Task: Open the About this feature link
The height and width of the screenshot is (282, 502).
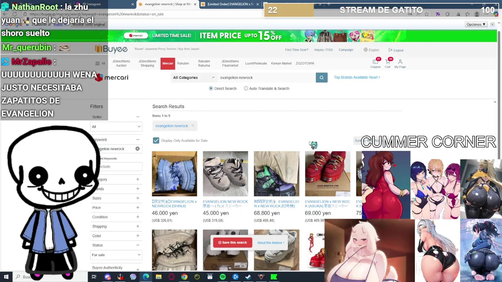Action: point(271,243)
